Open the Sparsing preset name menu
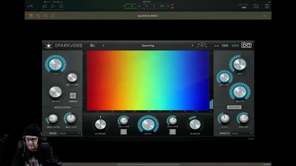This screenshot has height=166, width=296. [148, 46]
